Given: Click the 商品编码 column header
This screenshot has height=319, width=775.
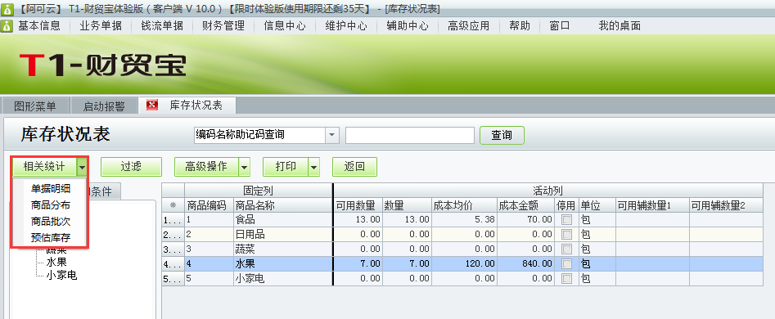Looking at the screenshot, I should tap(209, 205).
